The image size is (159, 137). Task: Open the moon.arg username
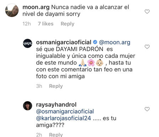point(36,7)
